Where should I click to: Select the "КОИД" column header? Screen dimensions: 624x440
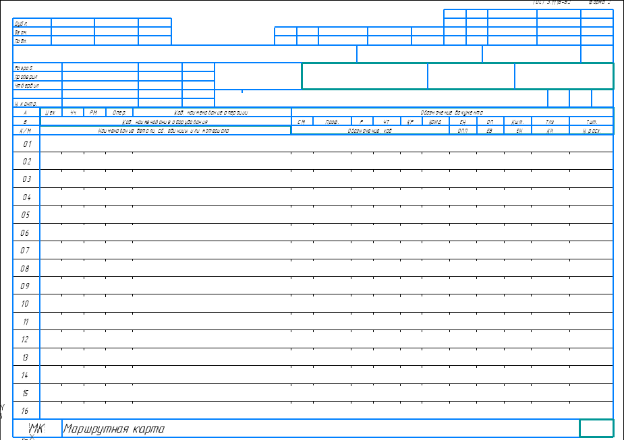click(435, 122)
